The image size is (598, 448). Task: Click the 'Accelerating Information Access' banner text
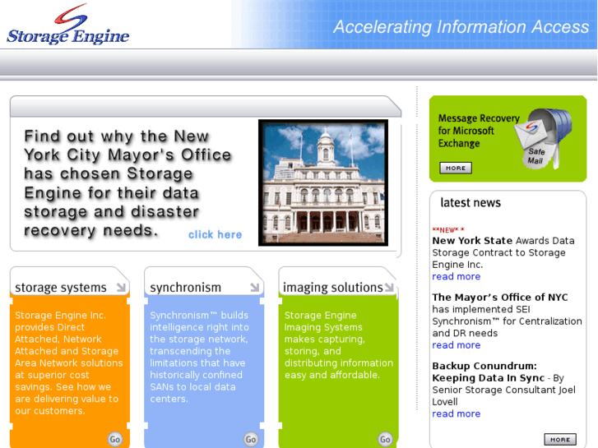click(x=461, y=26)
